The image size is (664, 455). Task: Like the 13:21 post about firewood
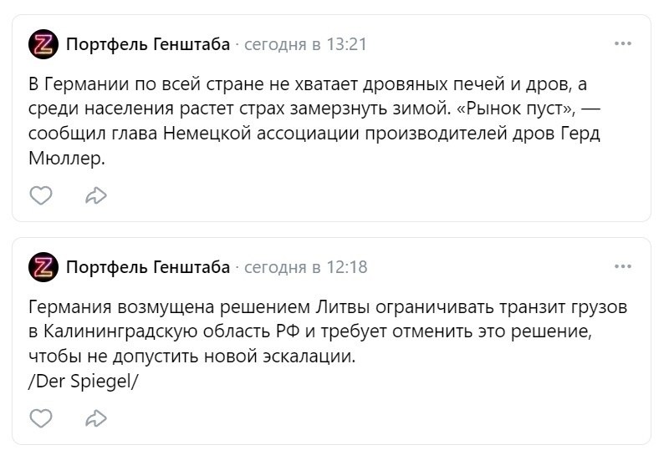(41, 195)
